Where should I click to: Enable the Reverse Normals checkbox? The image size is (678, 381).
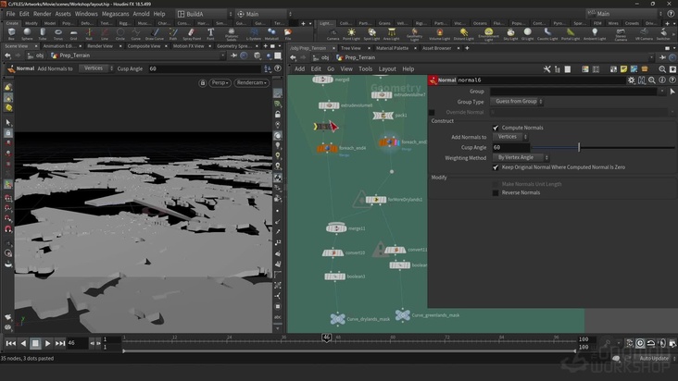[x=496, y=192]
